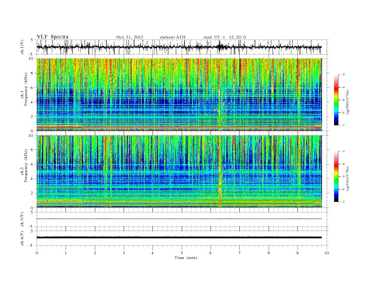This screenshot has width=368, height=284.
Task: Click time axis tick label "2"
Action: coord(95,253)
